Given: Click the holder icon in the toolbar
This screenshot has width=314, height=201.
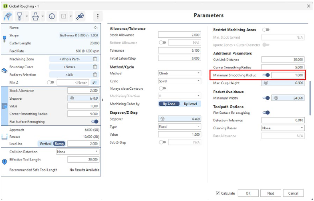Looking at the screenshot, I should click(35, 16).
